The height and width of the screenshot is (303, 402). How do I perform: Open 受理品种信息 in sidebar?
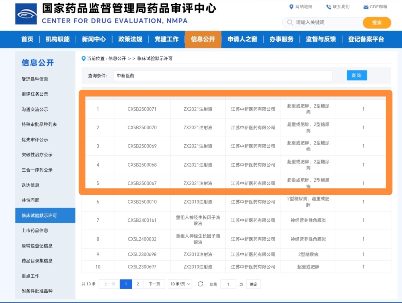tap(35, 79)
